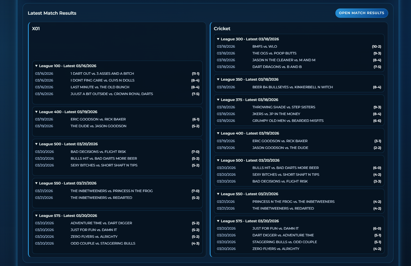Viewport: 411px width, 266px height.
Task: Open BAD DECISIONS vs. FLIGHT RISK match
Action: [x=99, y=151]
